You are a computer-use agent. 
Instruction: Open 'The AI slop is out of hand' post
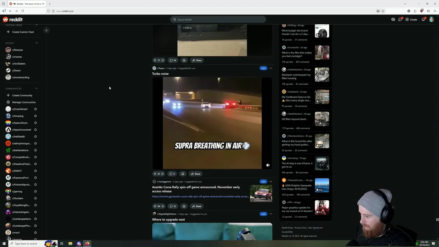pyautogui.click(x=297, y=165)
